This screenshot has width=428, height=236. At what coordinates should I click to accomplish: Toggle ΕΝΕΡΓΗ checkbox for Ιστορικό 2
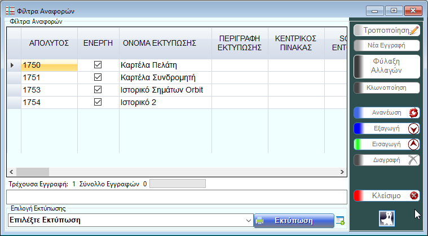click(x=98, y=102)
